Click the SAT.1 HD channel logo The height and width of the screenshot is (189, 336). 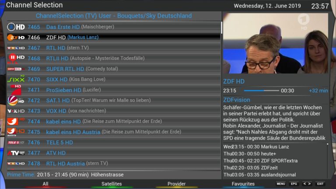click(x=16, y=100)
